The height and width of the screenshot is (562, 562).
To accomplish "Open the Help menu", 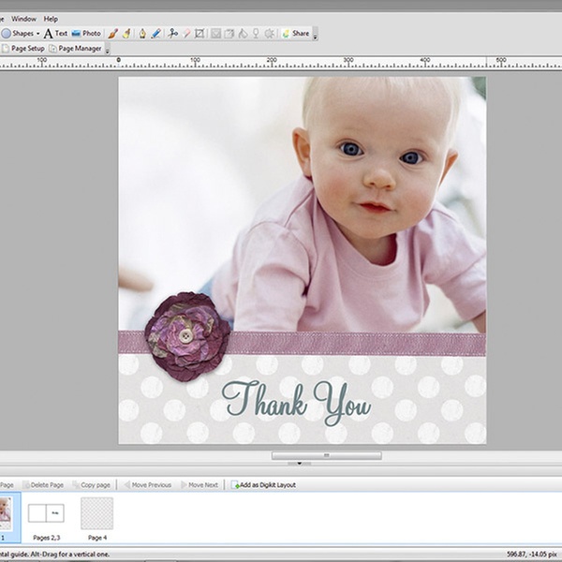I will tap(51, 19).
